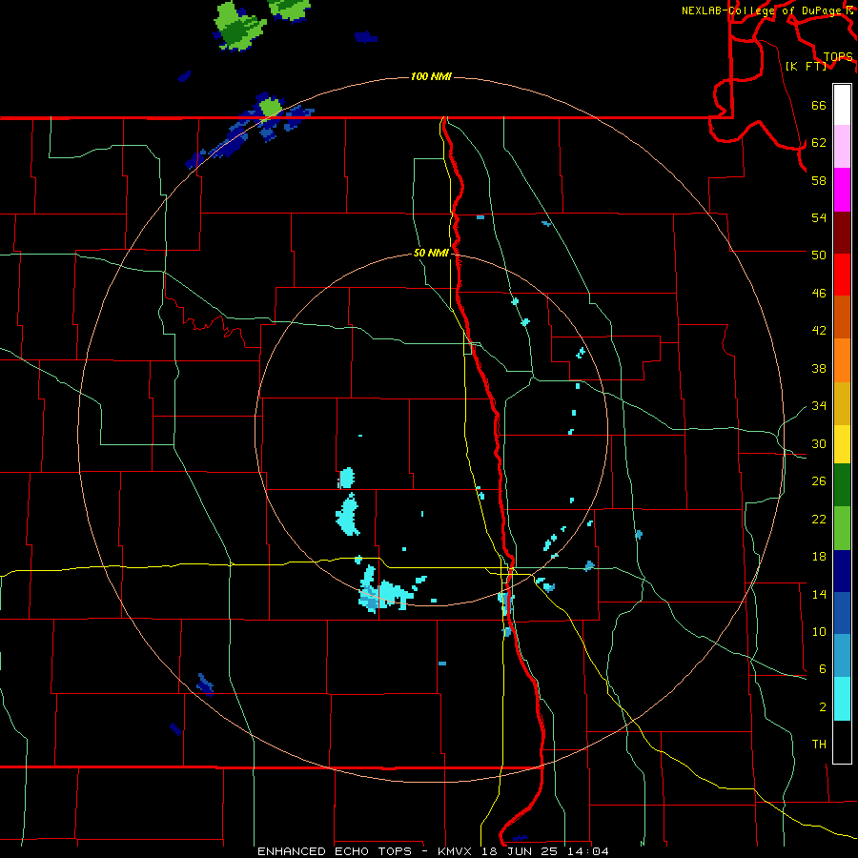This screenshot has height=858, width=858.
Task: Click the gold legend swatch
Action: coord(842,403)
